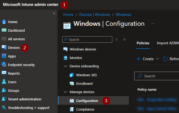Select Enrollment menu label
The image size is (179, 113).
tap(84, 83)
